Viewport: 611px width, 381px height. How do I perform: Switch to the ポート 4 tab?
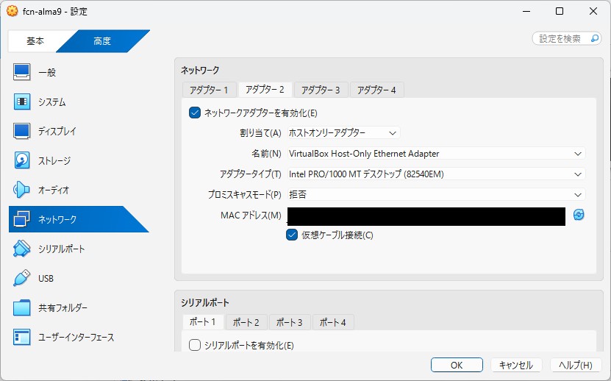(333, 322)
